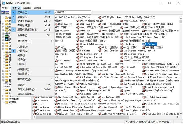Viewport: 183px width, 124px height.
Task: Choose 刷新(R) to refresh the list
Action: coord(33,85)
